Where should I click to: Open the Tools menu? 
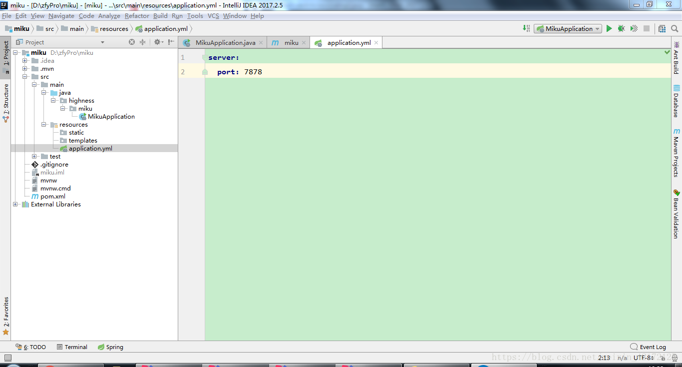click(195, 16)
